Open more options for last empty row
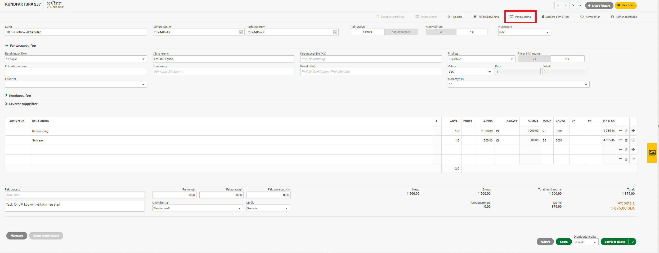 coord(620,159)
